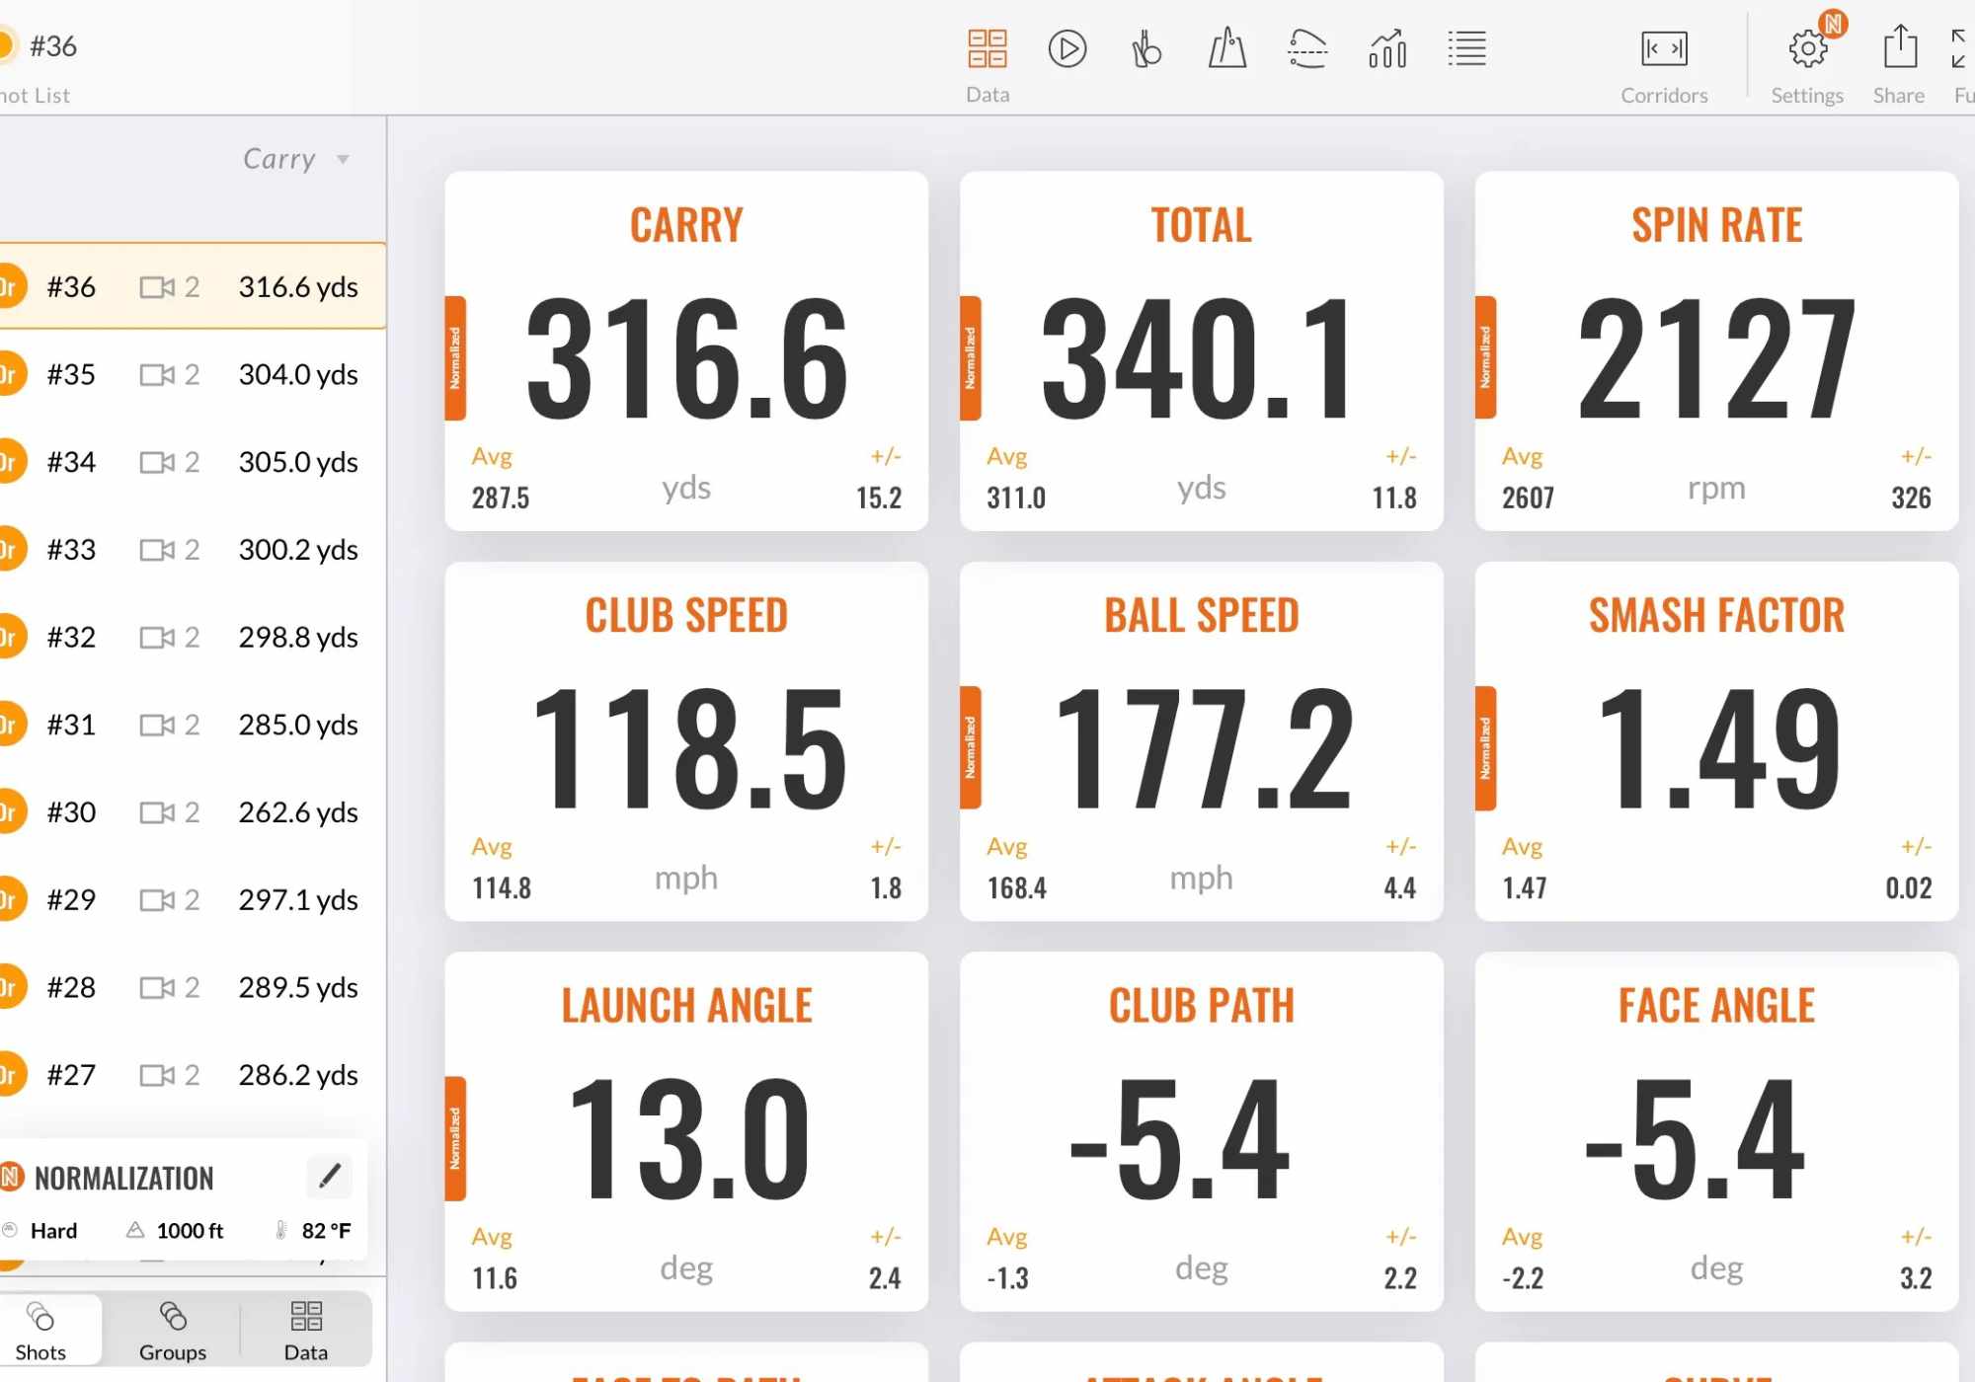The height and width of the screenshot is (1382, 1975).
Task: Open the Launch Angle 13.0 tile
Action: pos(686,1132)
